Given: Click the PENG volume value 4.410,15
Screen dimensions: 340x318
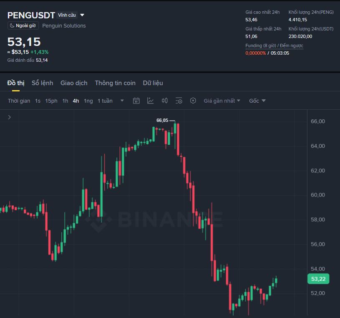Looking at the screenshot, I should (x=298, y=20).
